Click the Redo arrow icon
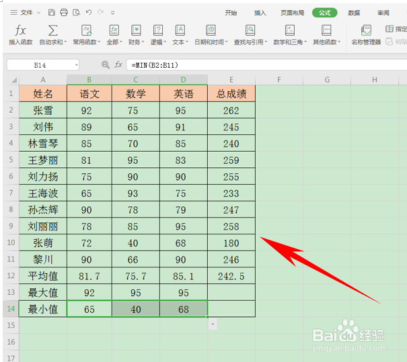The height and width of the screenshot is (362, 407). pyautogui.click(x=101, y=13)
